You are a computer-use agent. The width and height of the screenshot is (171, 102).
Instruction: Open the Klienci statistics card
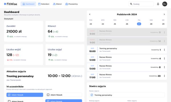(x=65, y=31)
